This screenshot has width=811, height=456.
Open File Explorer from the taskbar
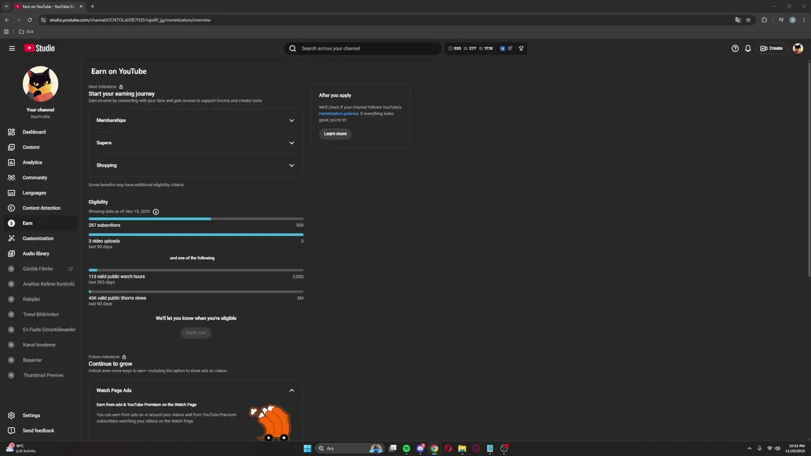(x=462, y=448)
